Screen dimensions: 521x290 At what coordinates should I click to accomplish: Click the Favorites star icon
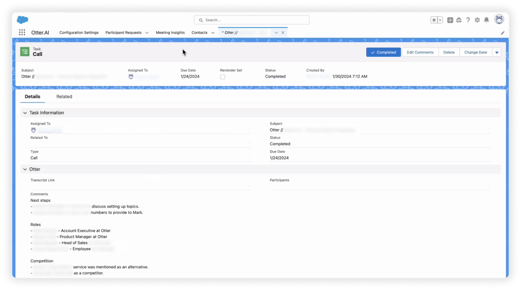point(434,20)
